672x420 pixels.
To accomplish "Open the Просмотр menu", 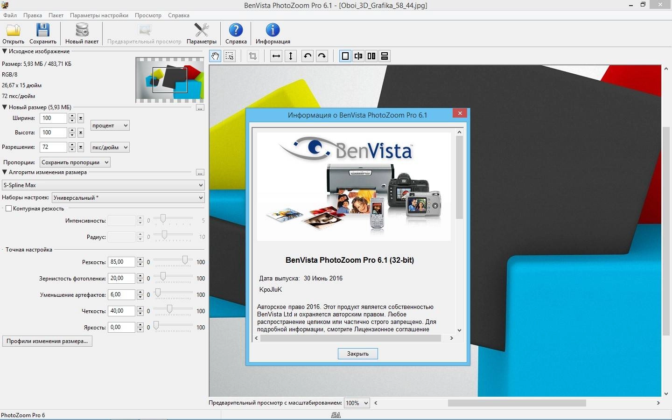I will pos(148,15).
